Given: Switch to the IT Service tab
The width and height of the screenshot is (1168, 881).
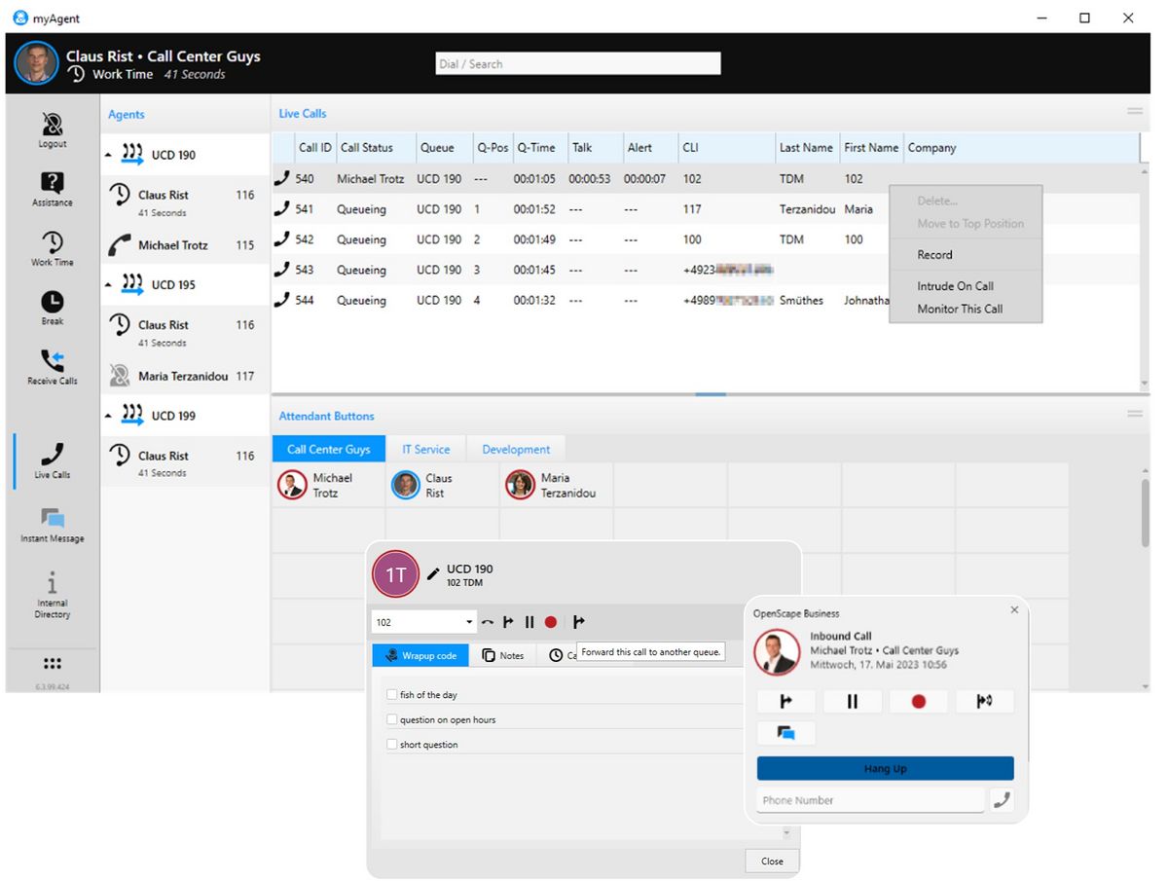Looking at the screenshot, I should coord(426,449).
